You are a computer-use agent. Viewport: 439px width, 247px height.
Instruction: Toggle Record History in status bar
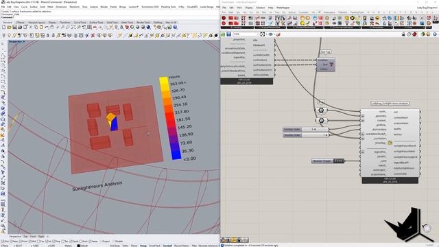[182, 246]
